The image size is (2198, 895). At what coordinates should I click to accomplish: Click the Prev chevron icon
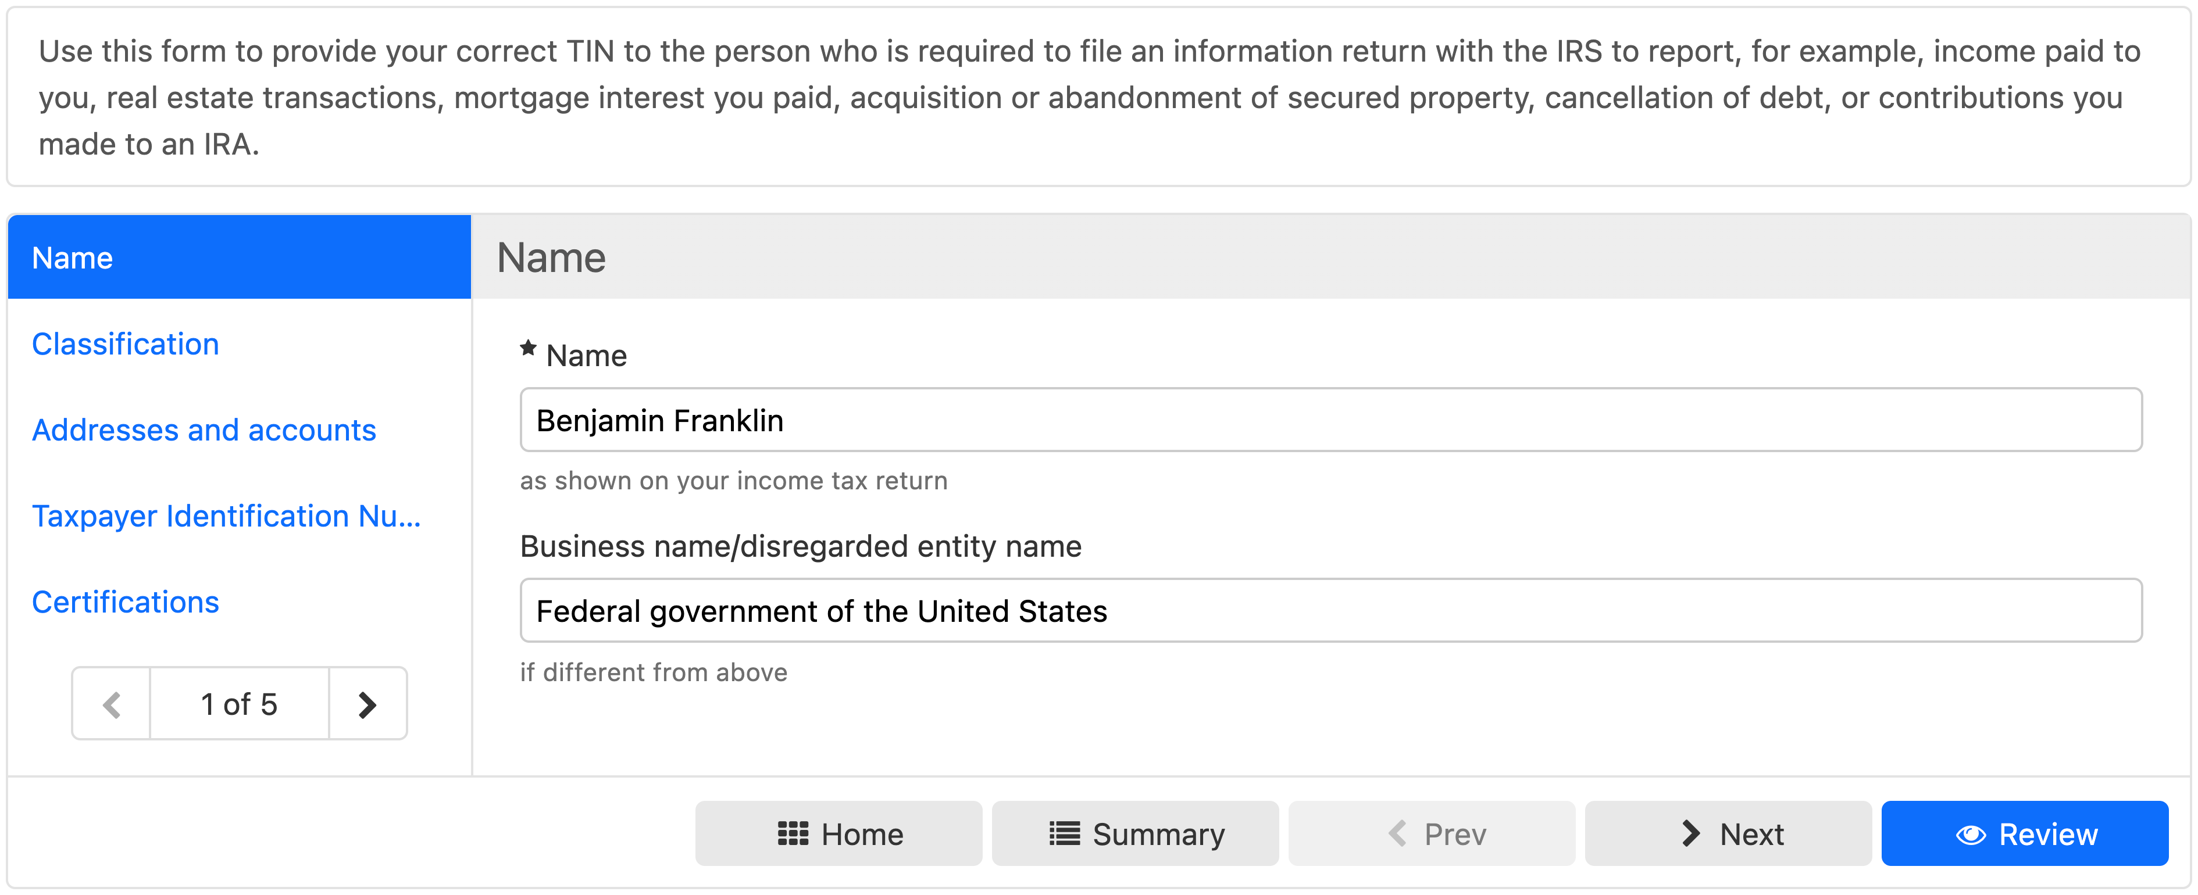click(1397, 833)
